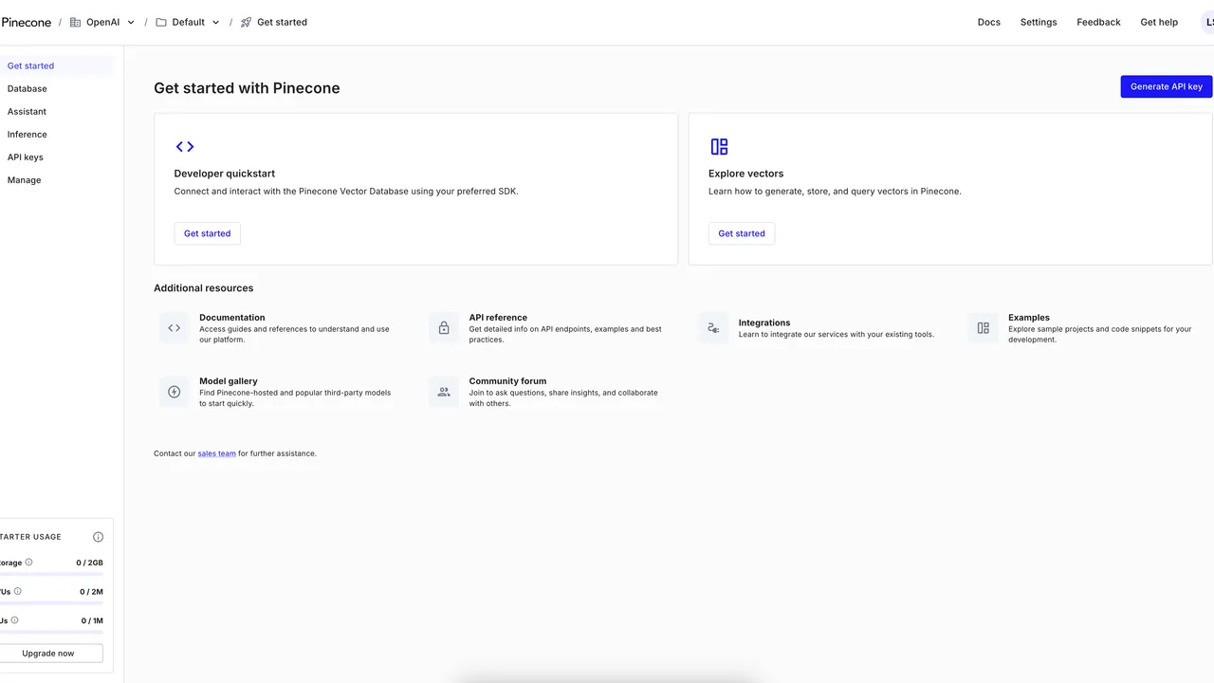1214x683 pixels.
Task: Open Settings in the top navigation
Action: [x=1039, y=22]
